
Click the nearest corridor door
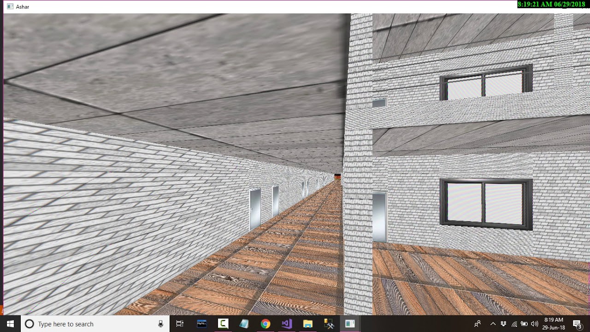(x=255, y=210)
